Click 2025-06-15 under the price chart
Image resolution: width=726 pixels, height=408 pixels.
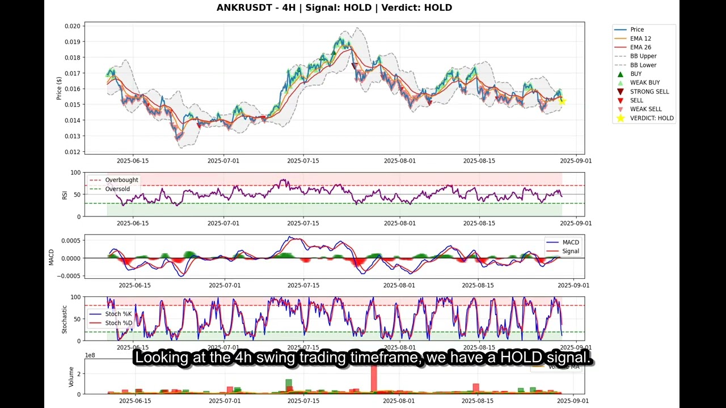click(x=133, y=161)
